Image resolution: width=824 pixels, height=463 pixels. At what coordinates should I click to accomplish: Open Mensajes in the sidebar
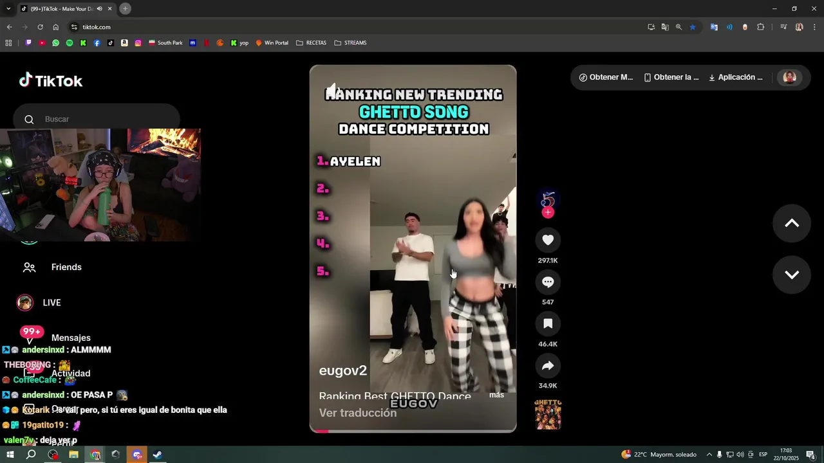71,338
